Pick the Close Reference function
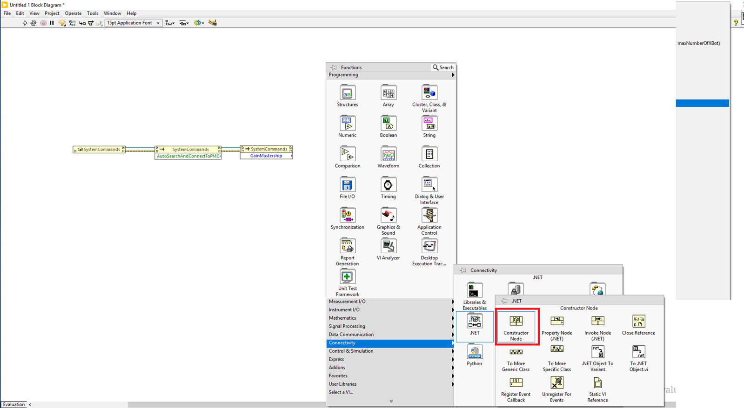 (638, 324)
